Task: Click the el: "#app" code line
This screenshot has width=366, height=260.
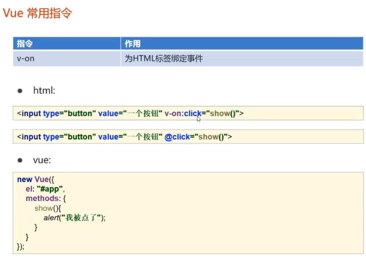Action: pyautogui.click(x=45, y=189)
